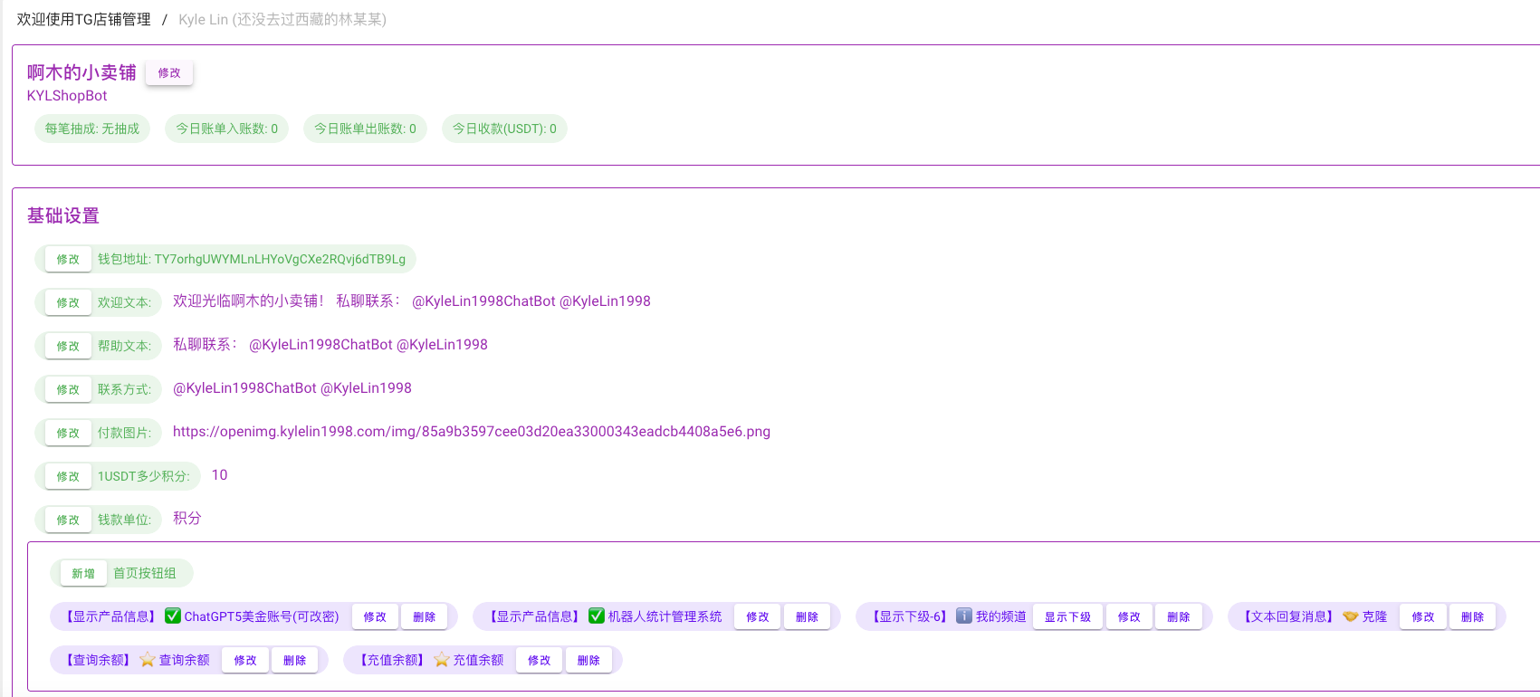Click the green checkmark icon beside ChatGPT5美金账号
The width and height of the screenshot is (1540, 697).
[x=173, y=616]
